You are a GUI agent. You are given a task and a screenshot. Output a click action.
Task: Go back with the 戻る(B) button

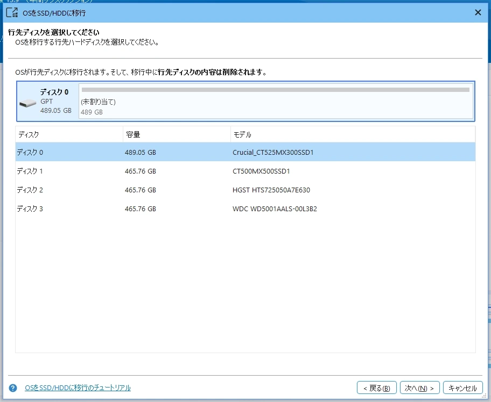pyautogui.click(x=377, y=388)
